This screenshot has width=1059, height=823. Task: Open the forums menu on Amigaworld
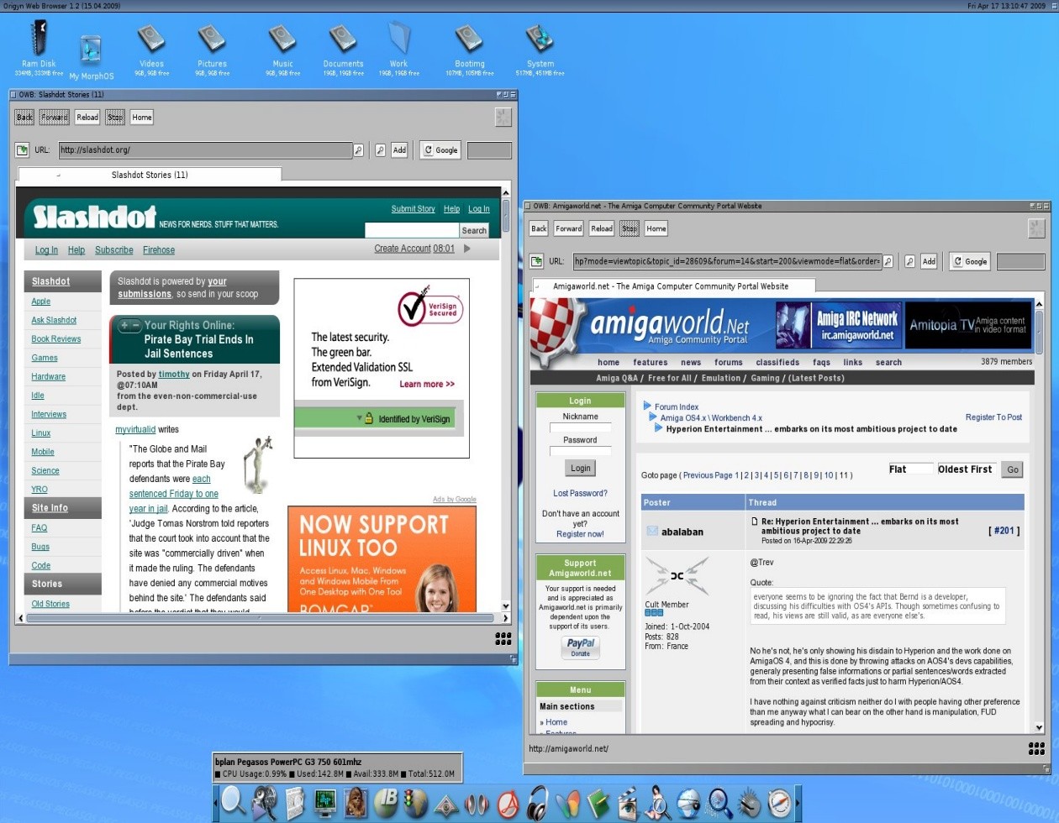click(729, 363)
